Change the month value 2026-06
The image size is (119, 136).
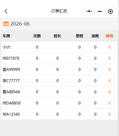(20, 24)
